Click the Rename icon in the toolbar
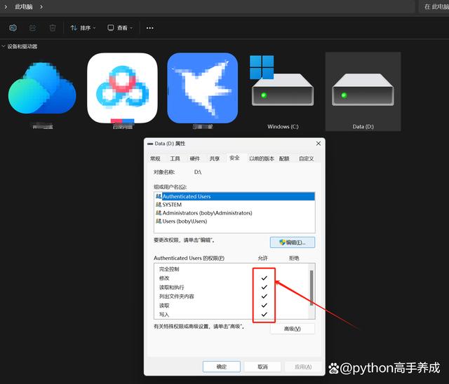 13,28
